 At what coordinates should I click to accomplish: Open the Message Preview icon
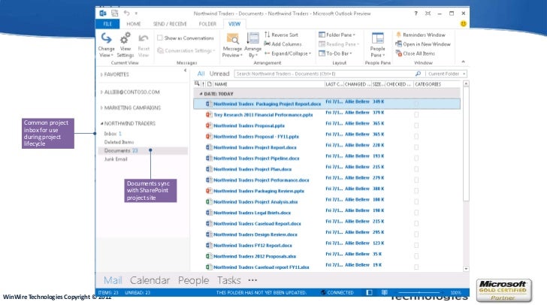click(232, 38)
